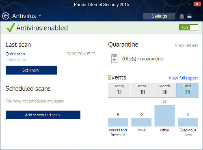
Task: Click the quarantine medicine jar icon
Action: [x=114, y=59]
